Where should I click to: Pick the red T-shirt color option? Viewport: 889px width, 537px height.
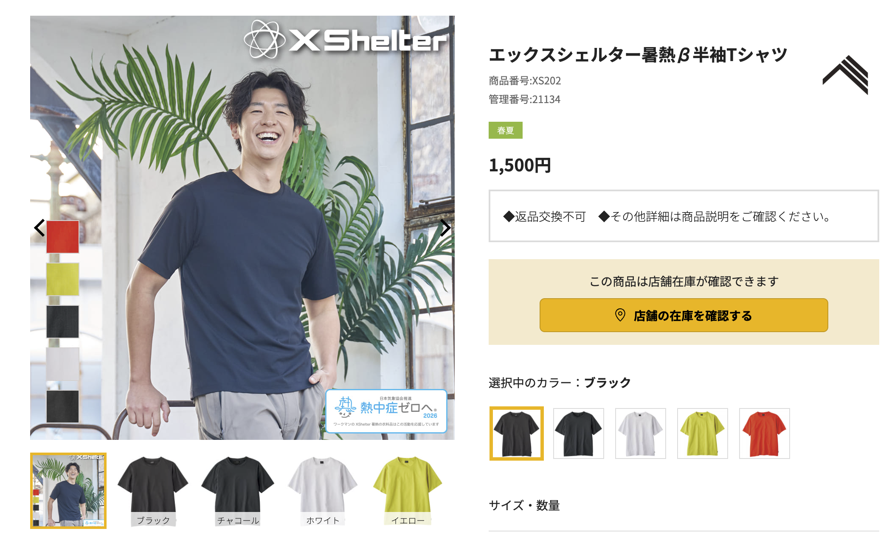765,434
